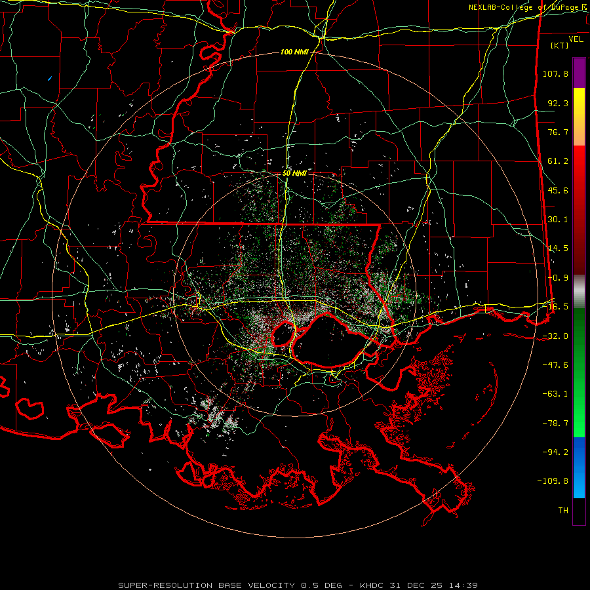The height and width of the screenshot is (590, 590).
Task: Select the -94.2 legend value
Action: tap(555, 452)
